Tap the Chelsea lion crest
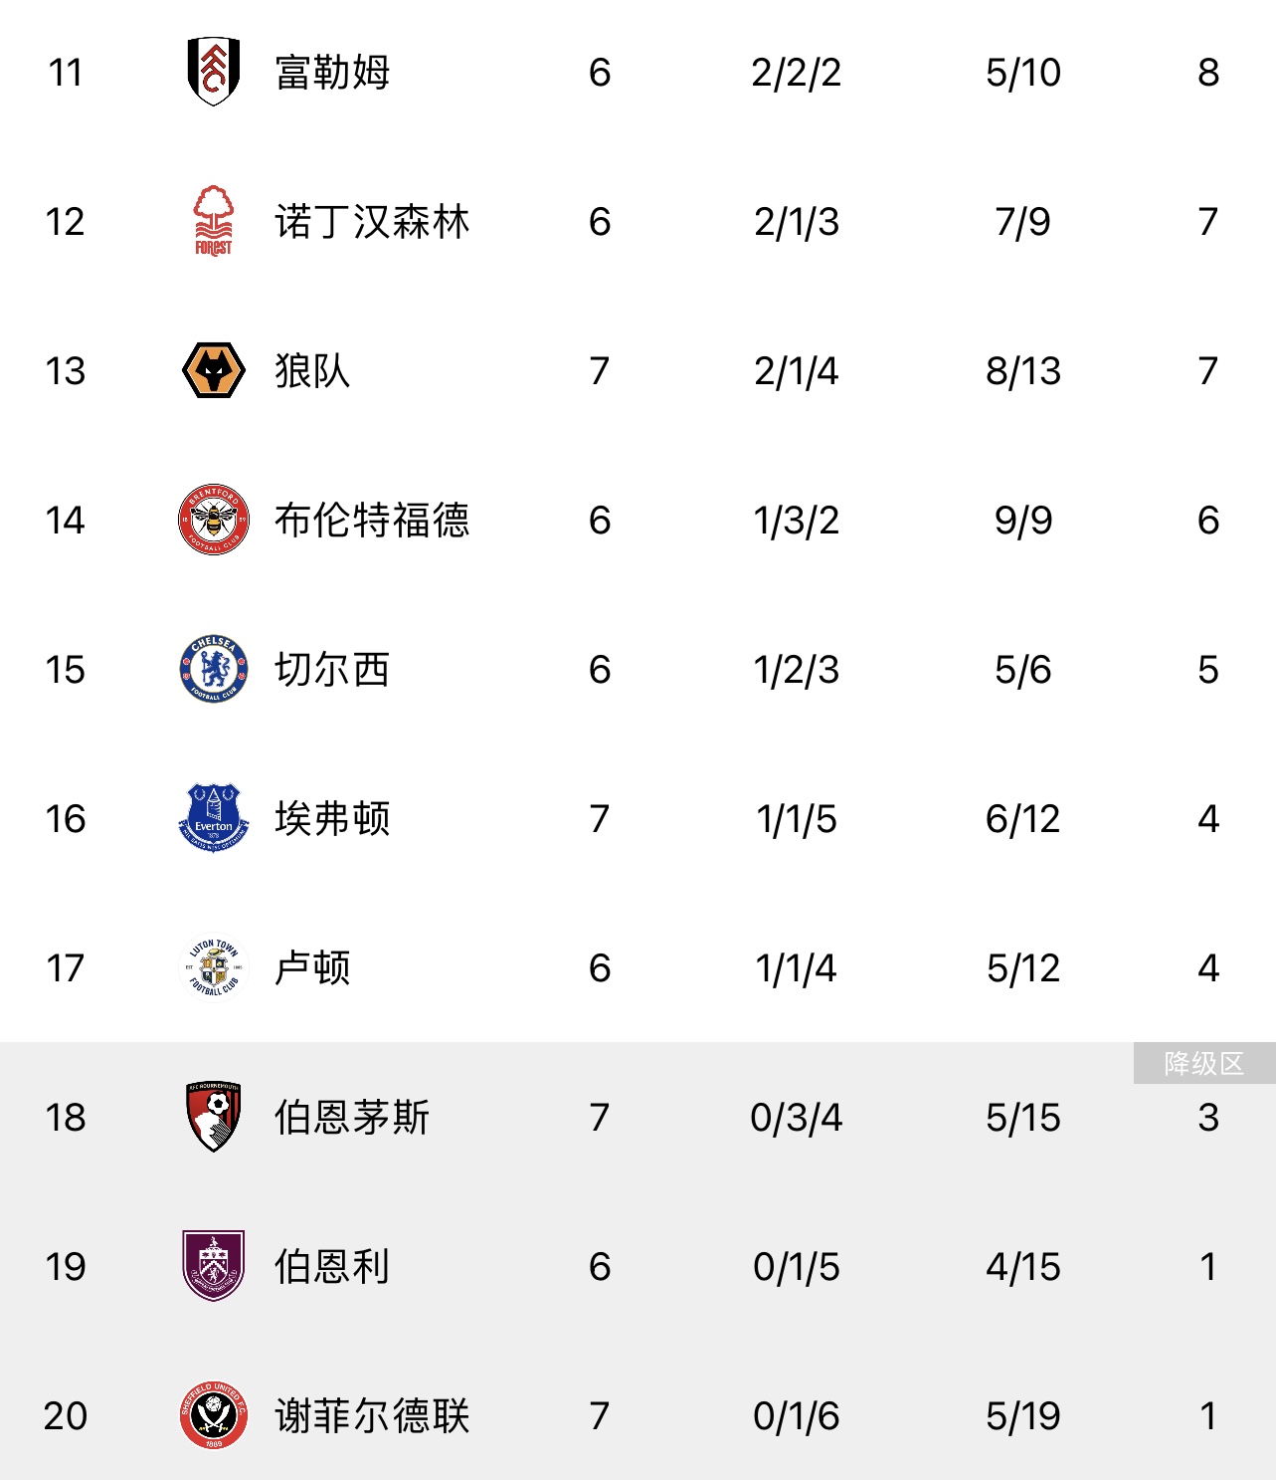 pos(214,669)
